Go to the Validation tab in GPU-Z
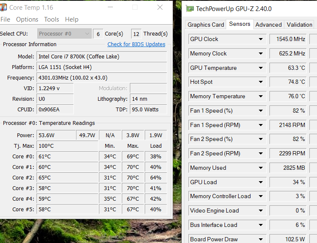The height and width of the screenshot is (243, 317). [300, 25]
